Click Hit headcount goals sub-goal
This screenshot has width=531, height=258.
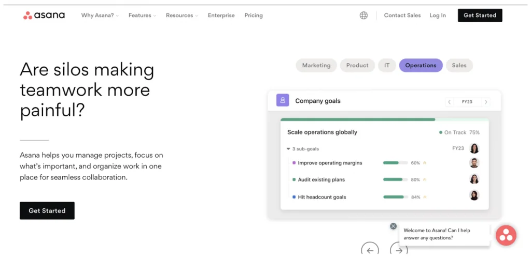(322, 197)
